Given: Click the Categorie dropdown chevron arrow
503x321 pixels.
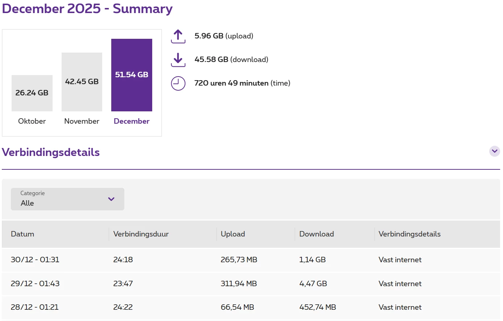Looking at the screenshot, I should (x=111, y=199).
